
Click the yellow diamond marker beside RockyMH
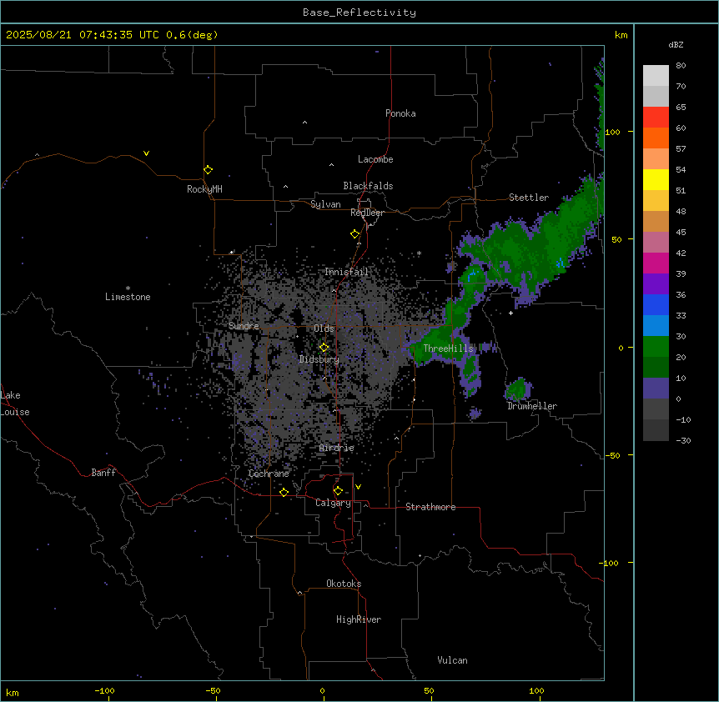[208, 170]
